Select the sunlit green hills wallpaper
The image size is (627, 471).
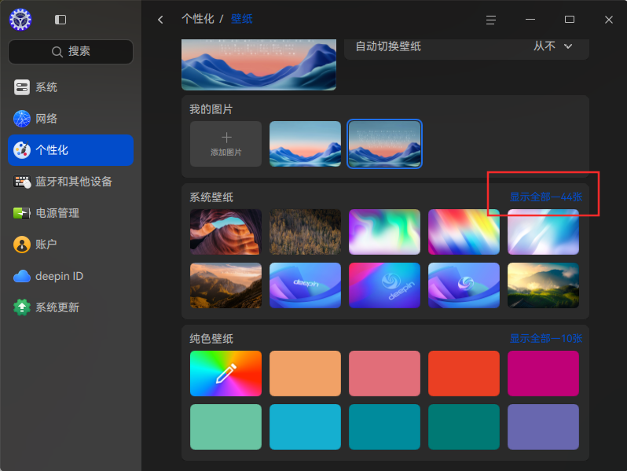point(543,285)
